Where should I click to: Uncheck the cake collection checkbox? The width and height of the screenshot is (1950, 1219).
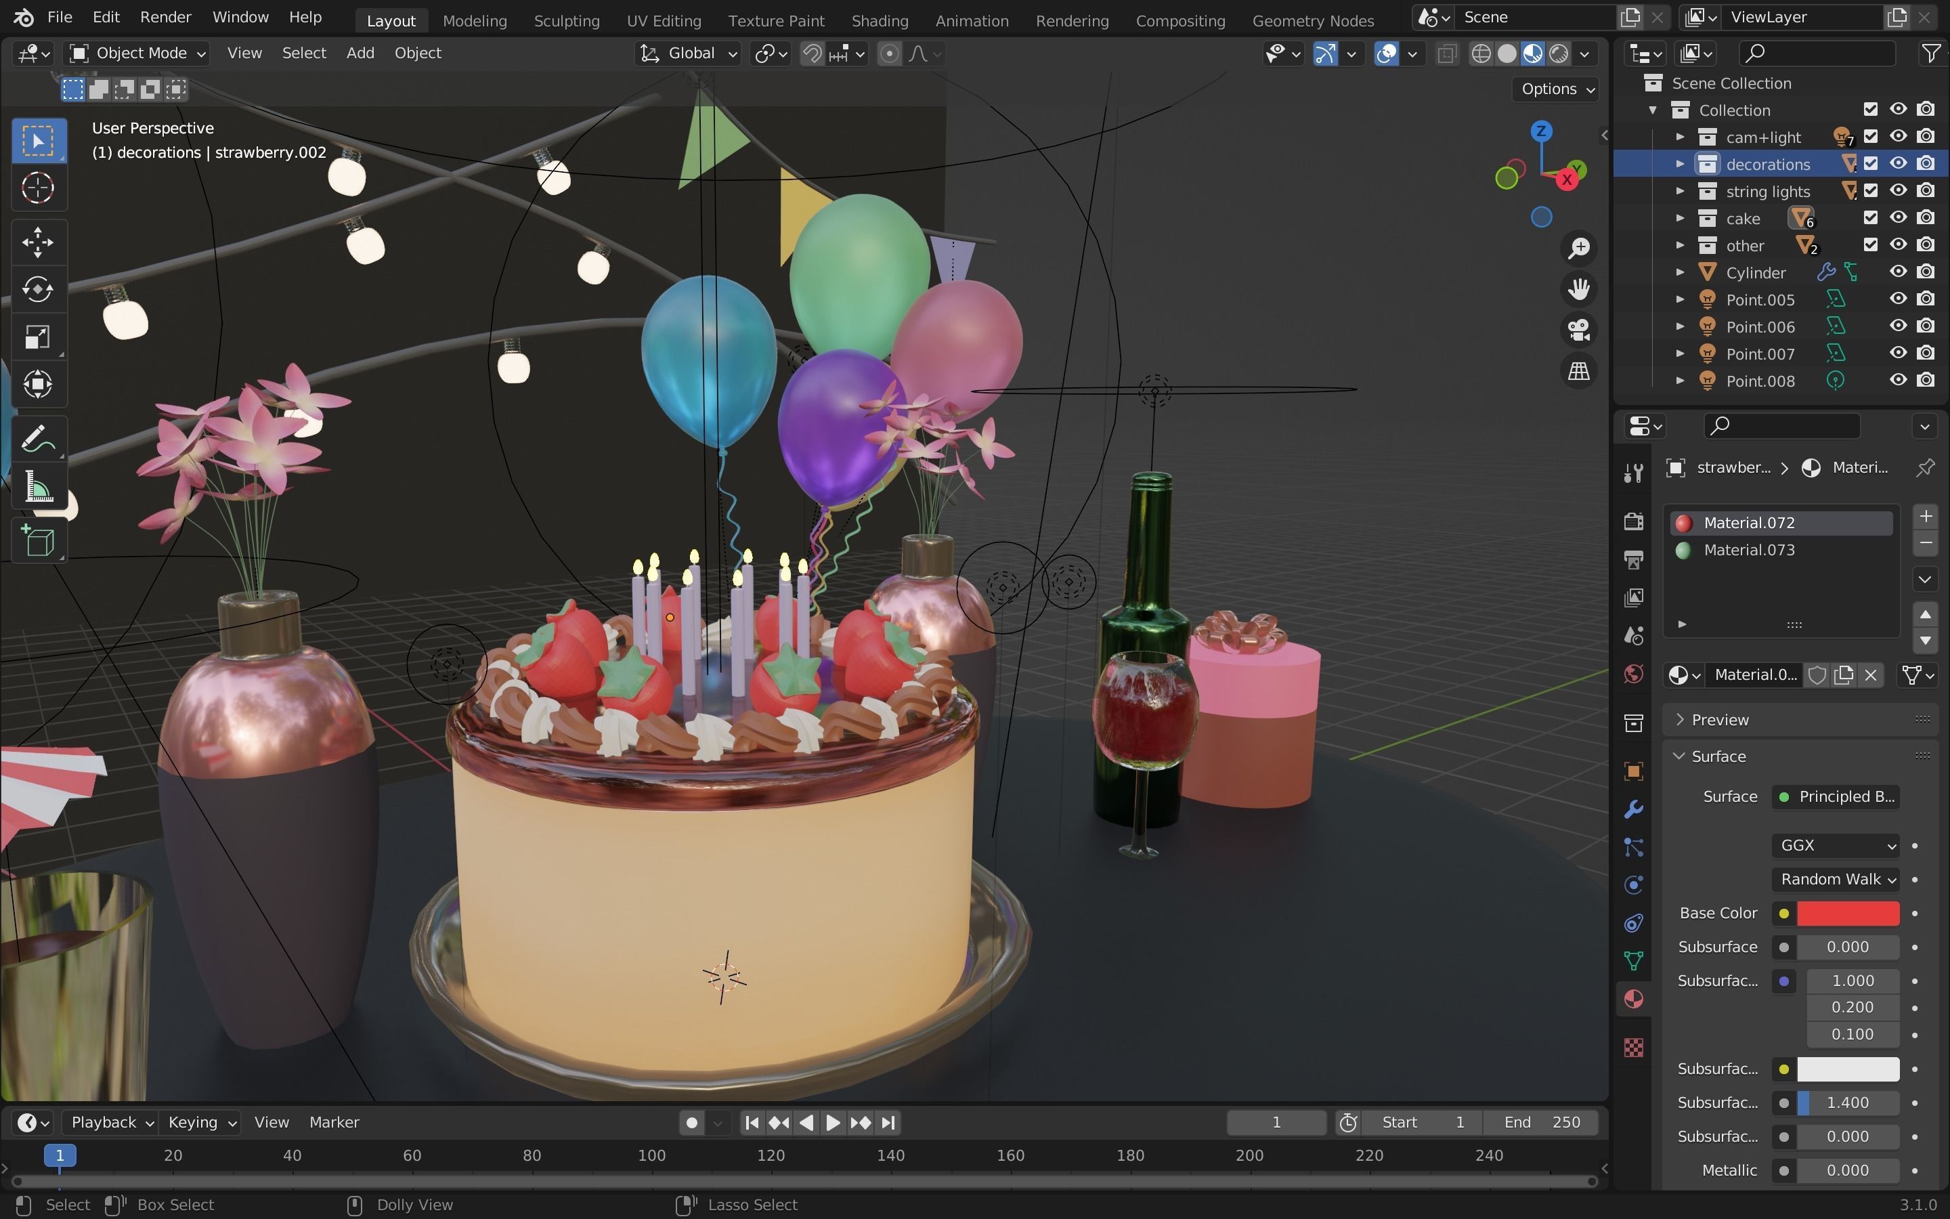(1870, 217)
